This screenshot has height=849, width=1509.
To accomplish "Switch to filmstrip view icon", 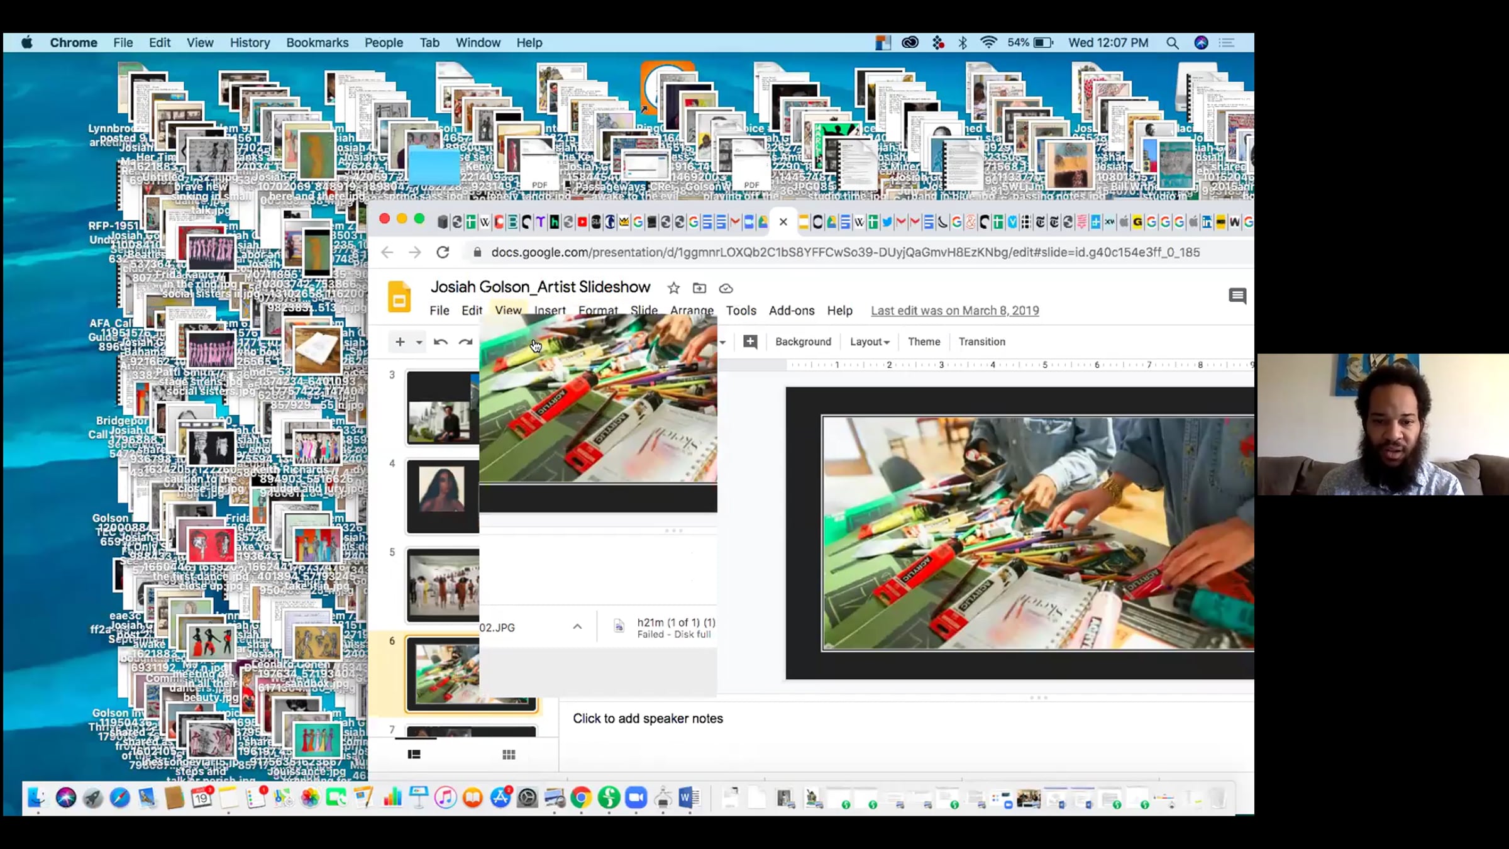I will point(414,754).
